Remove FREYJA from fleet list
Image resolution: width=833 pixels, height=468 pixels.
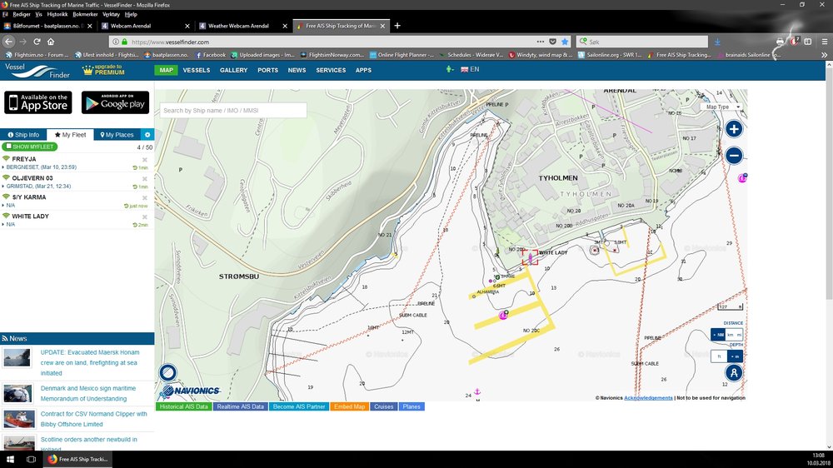(144, 159)
